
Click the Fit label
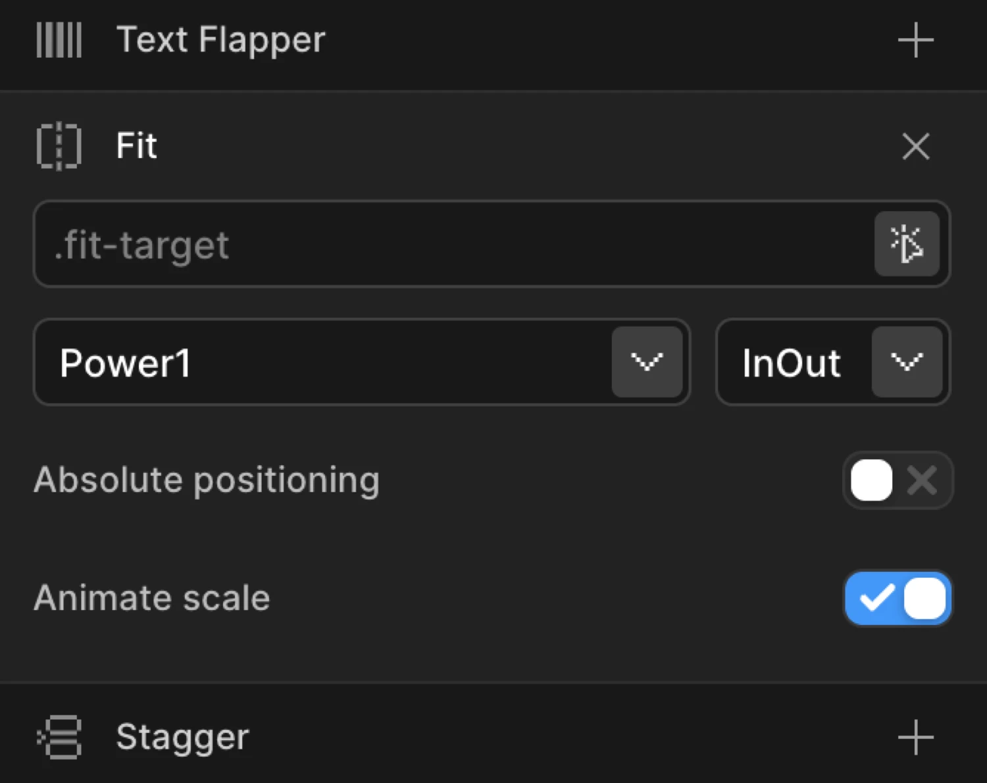click(x=136, y=146)
